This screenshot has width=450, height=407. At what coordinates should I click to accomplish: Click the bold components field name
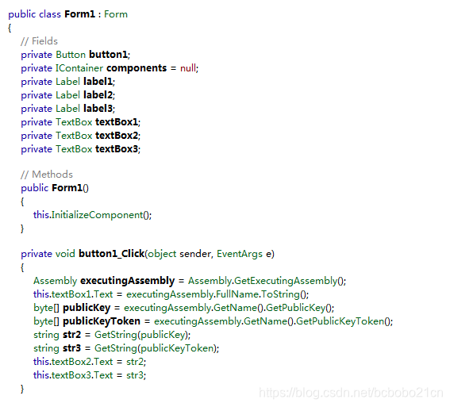(137, 68)
